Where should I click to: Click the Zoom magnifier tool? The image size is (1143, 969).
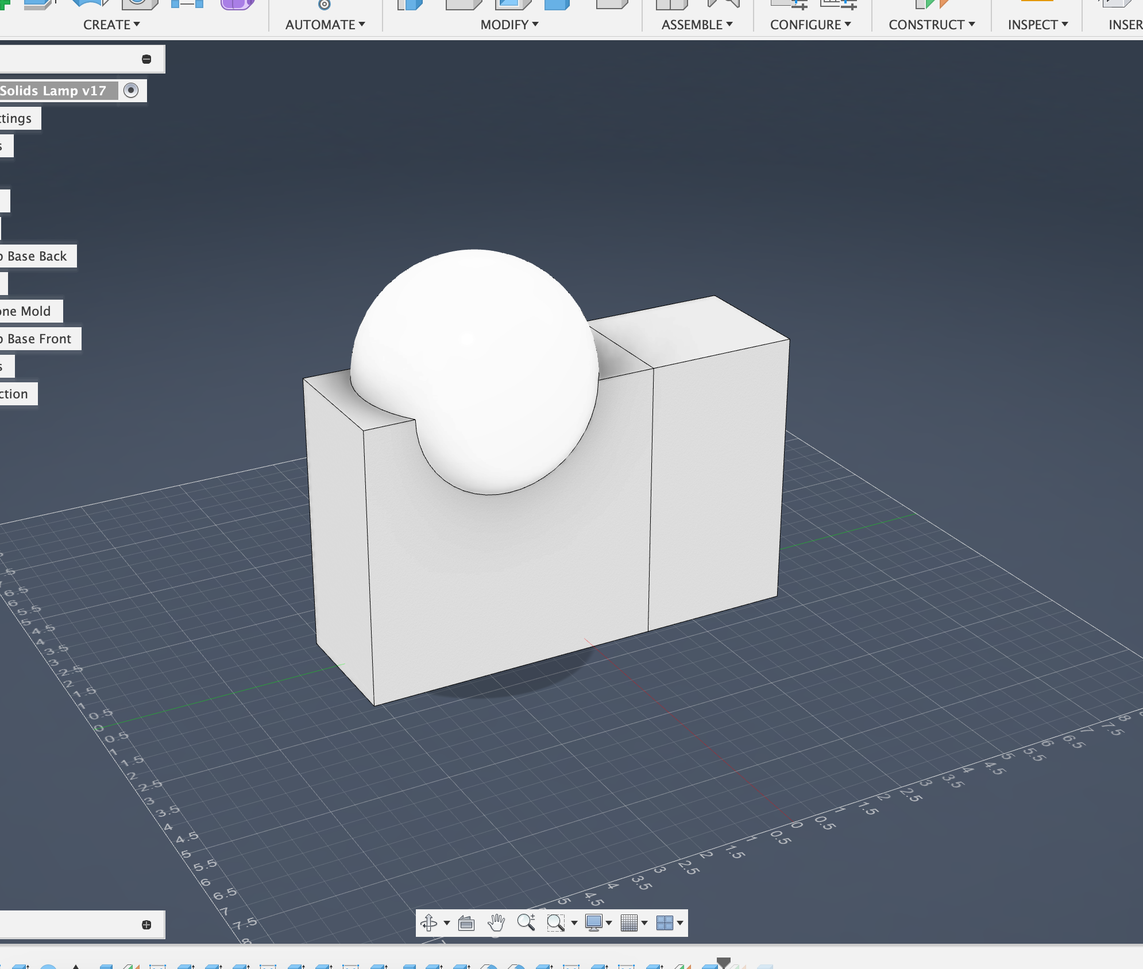(x=526, y=923)
